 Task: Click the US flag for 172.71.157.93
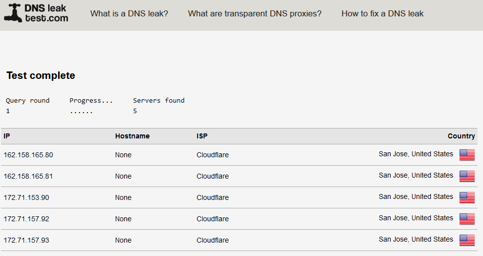coord(467,240)
